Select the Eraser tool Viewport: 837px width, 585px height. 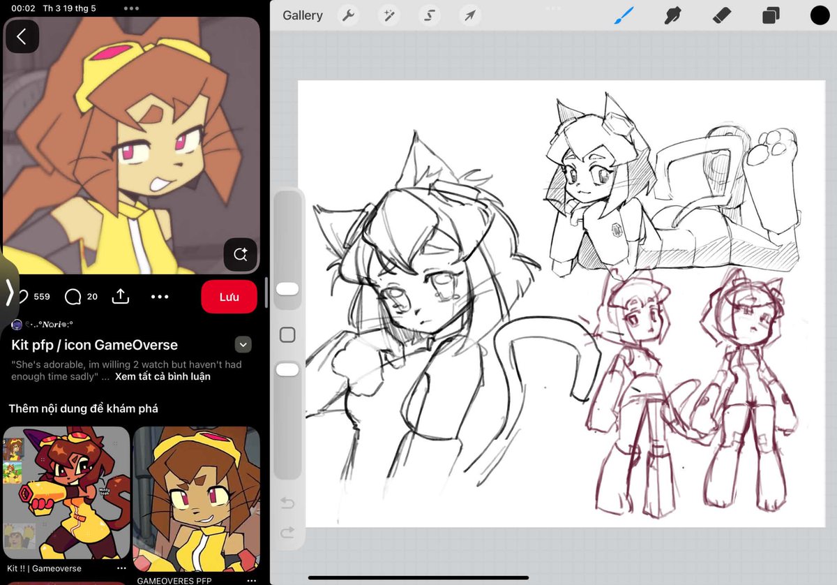[x=722, y=15]
